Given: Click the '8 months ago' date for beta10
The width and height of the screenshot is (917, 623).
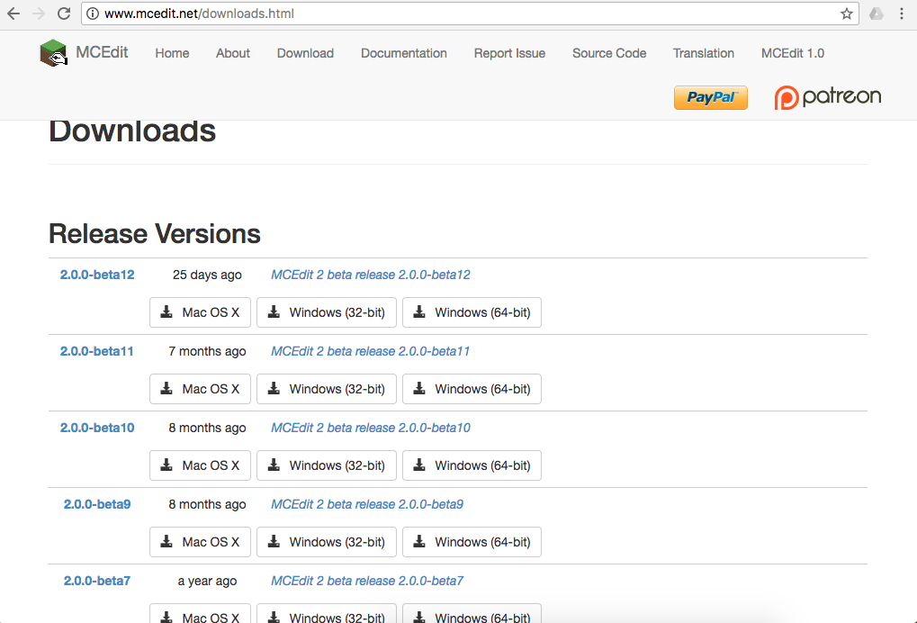Looking at the screenshot, I should 207,429.
